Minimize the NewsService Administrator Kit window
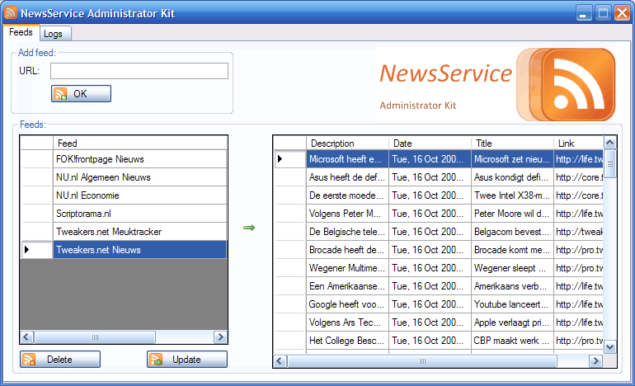635x386 pixels. (583, 13)
